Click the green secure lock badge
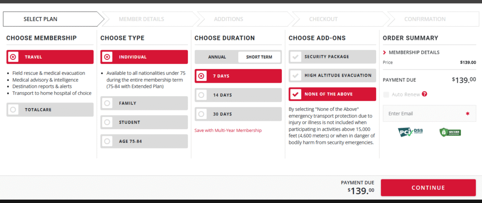The image size is (482, 203). click(450, 132)
